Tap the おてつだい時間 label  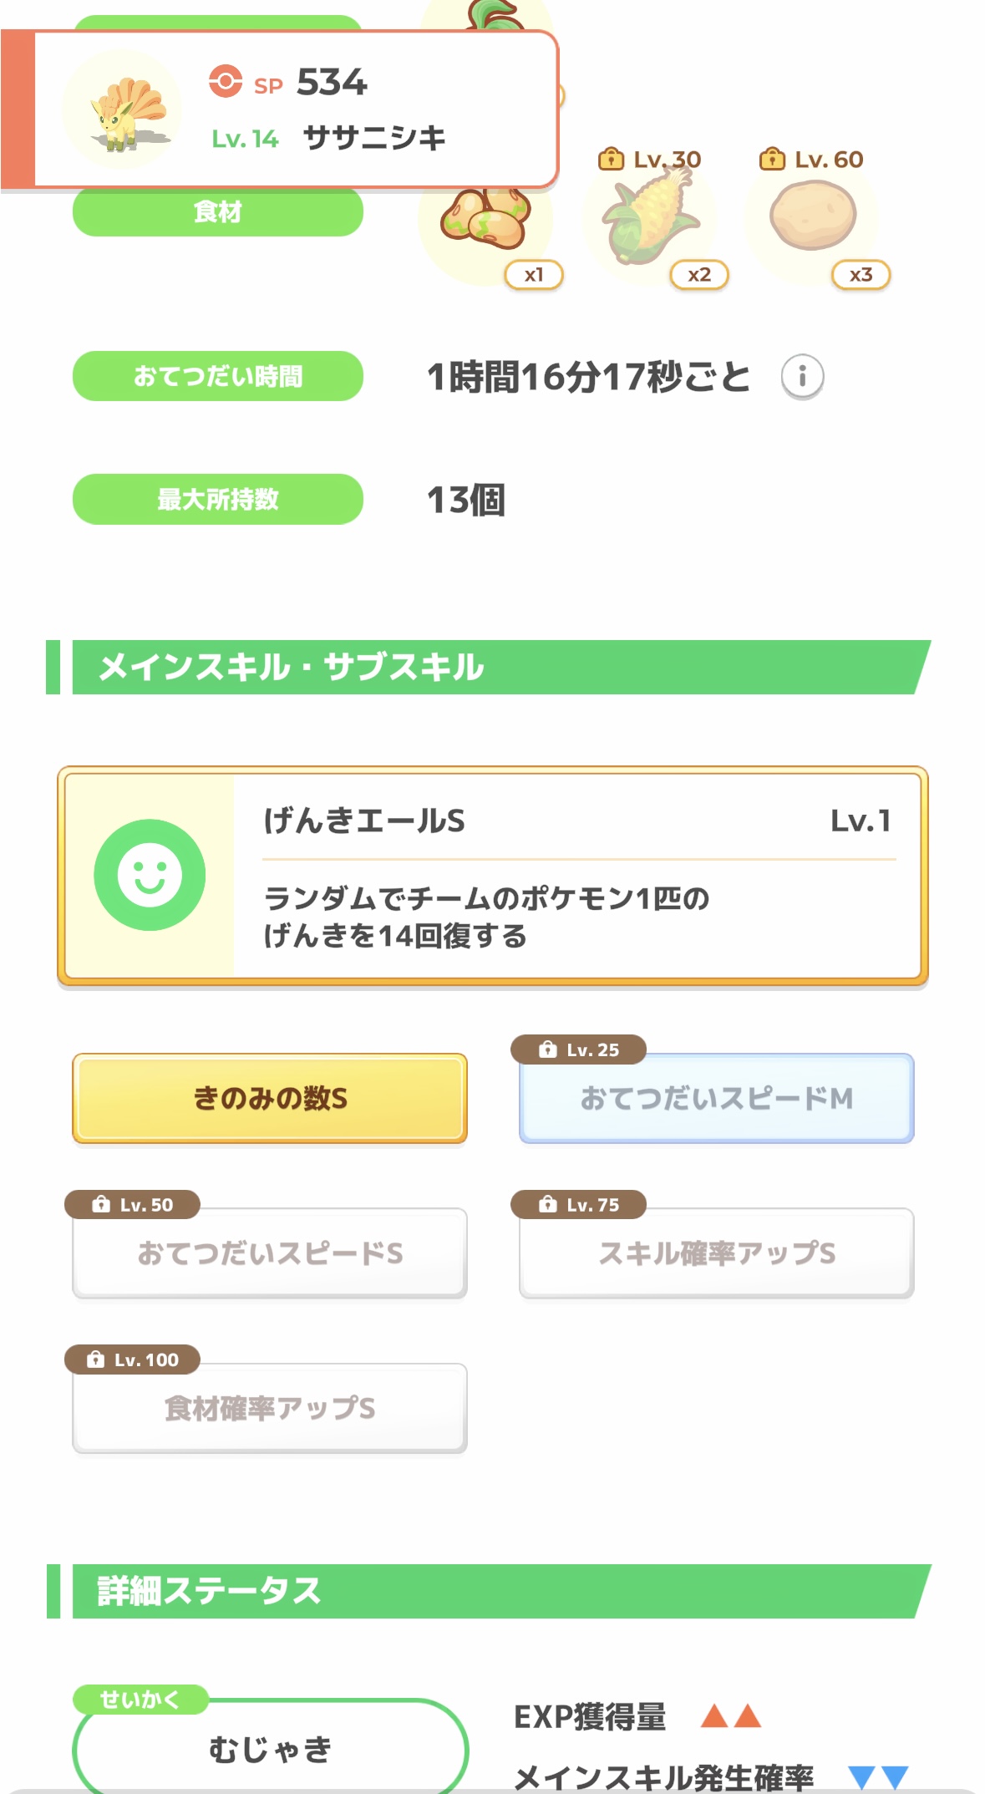(x=217, y=376)
